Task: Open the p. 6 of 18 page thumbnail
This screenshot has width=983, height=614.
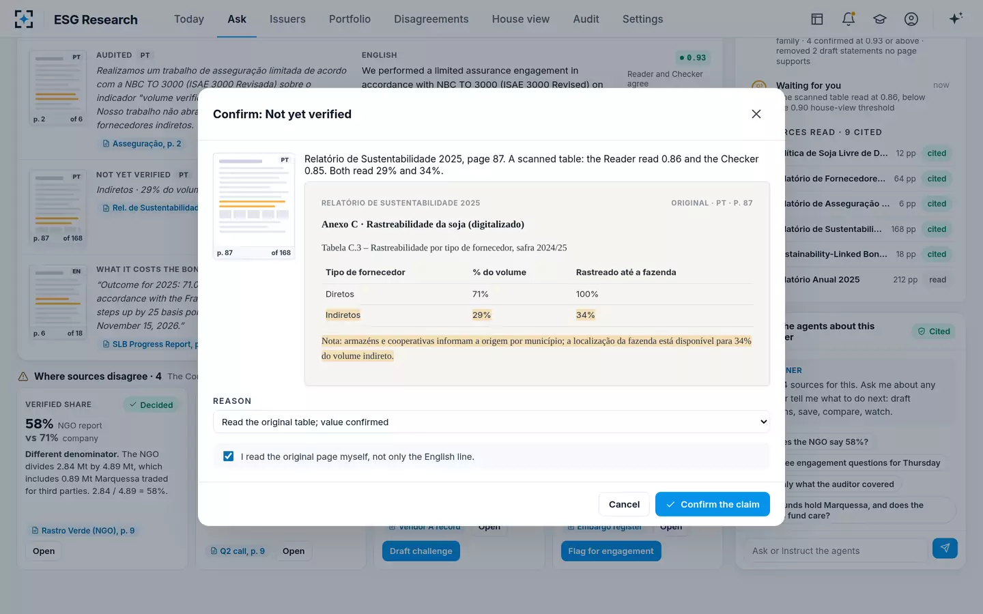Action: point(58,302)
